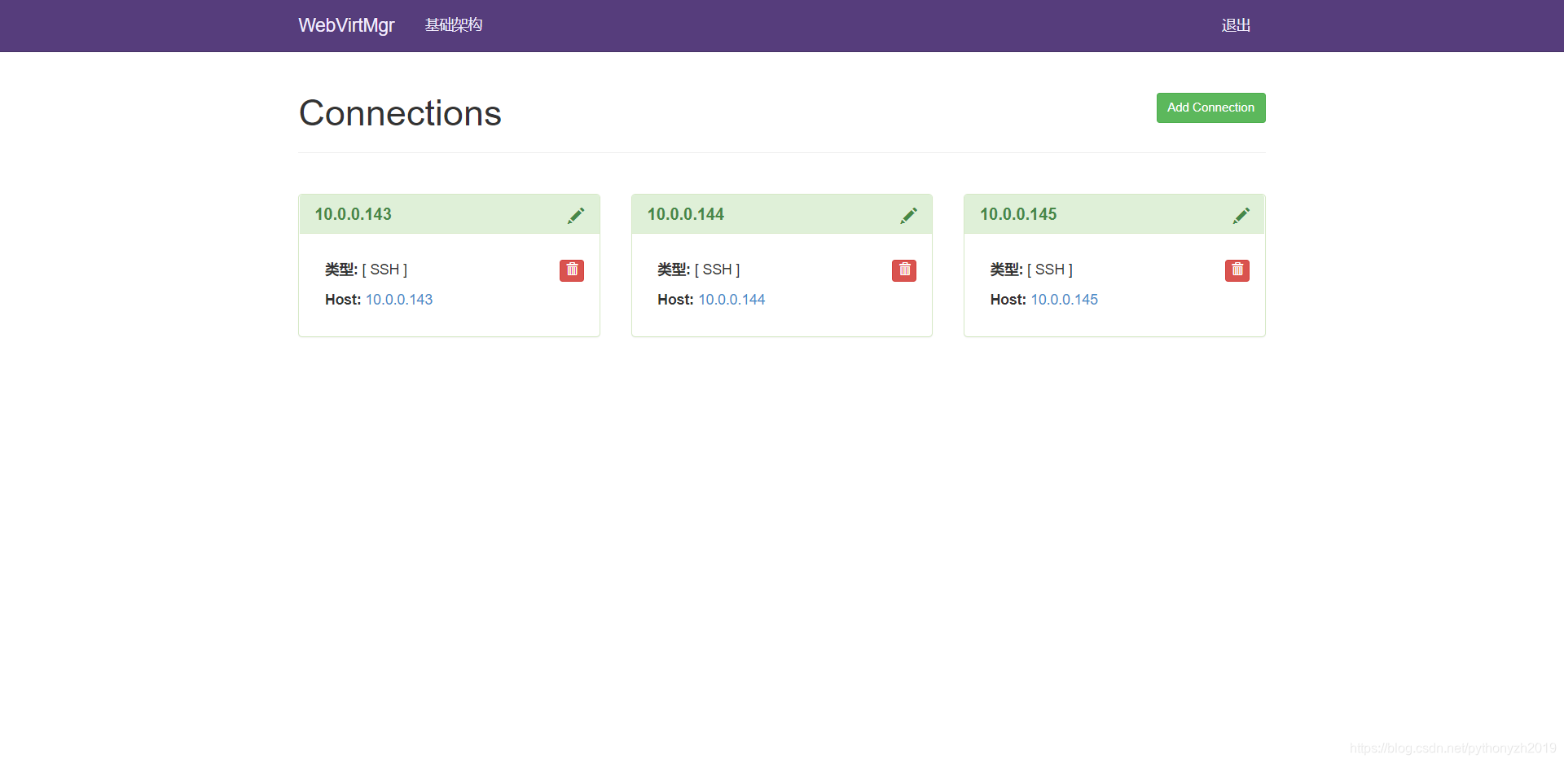
Task: Open the Host link 10.0.0.144
Action: click(x=731, y=300)
